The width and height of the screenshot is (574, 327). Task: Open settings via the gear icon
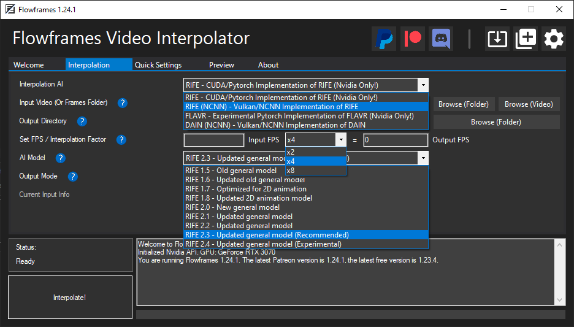tap(554, 39)
